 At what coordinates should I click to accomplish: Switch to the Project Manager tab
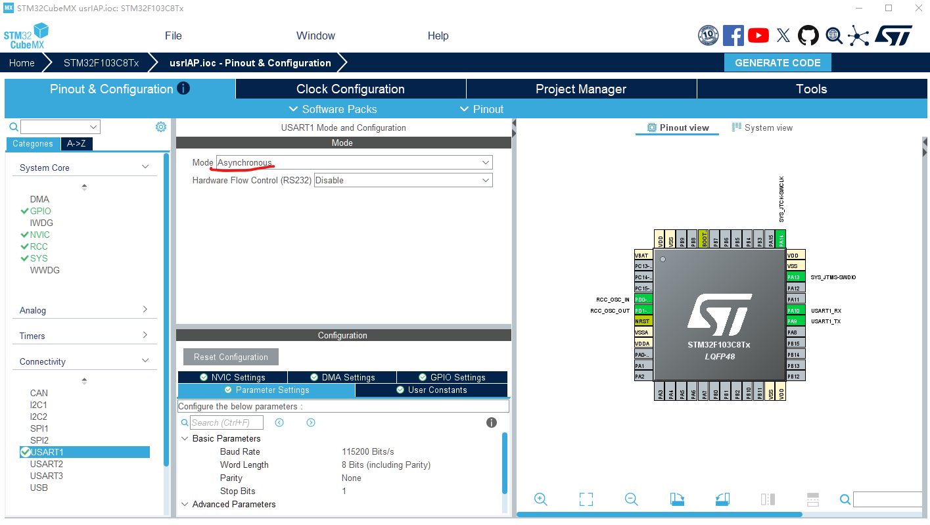[581, 89]
